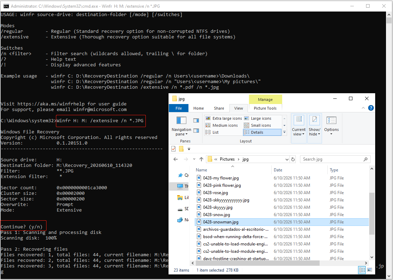
Task: Toggle the Details pane icon
Action: [196, 131]
